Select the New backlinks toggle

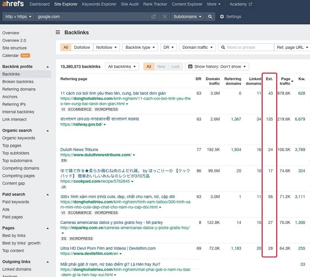coord(161,66)
